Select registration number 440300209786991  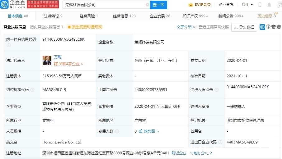(x=151, y=89)
